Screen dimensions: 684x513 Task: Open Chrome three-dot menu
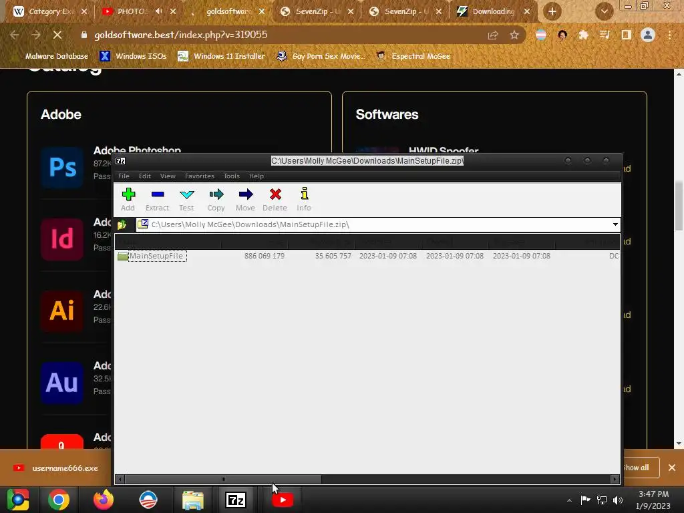point(669,35)
